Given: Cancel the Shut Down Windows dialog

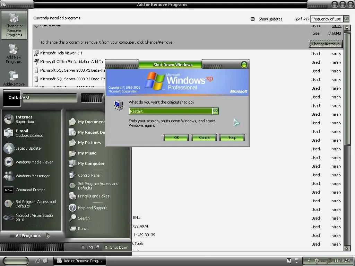Looking at the screenshot, I should (x=204, y=138).
